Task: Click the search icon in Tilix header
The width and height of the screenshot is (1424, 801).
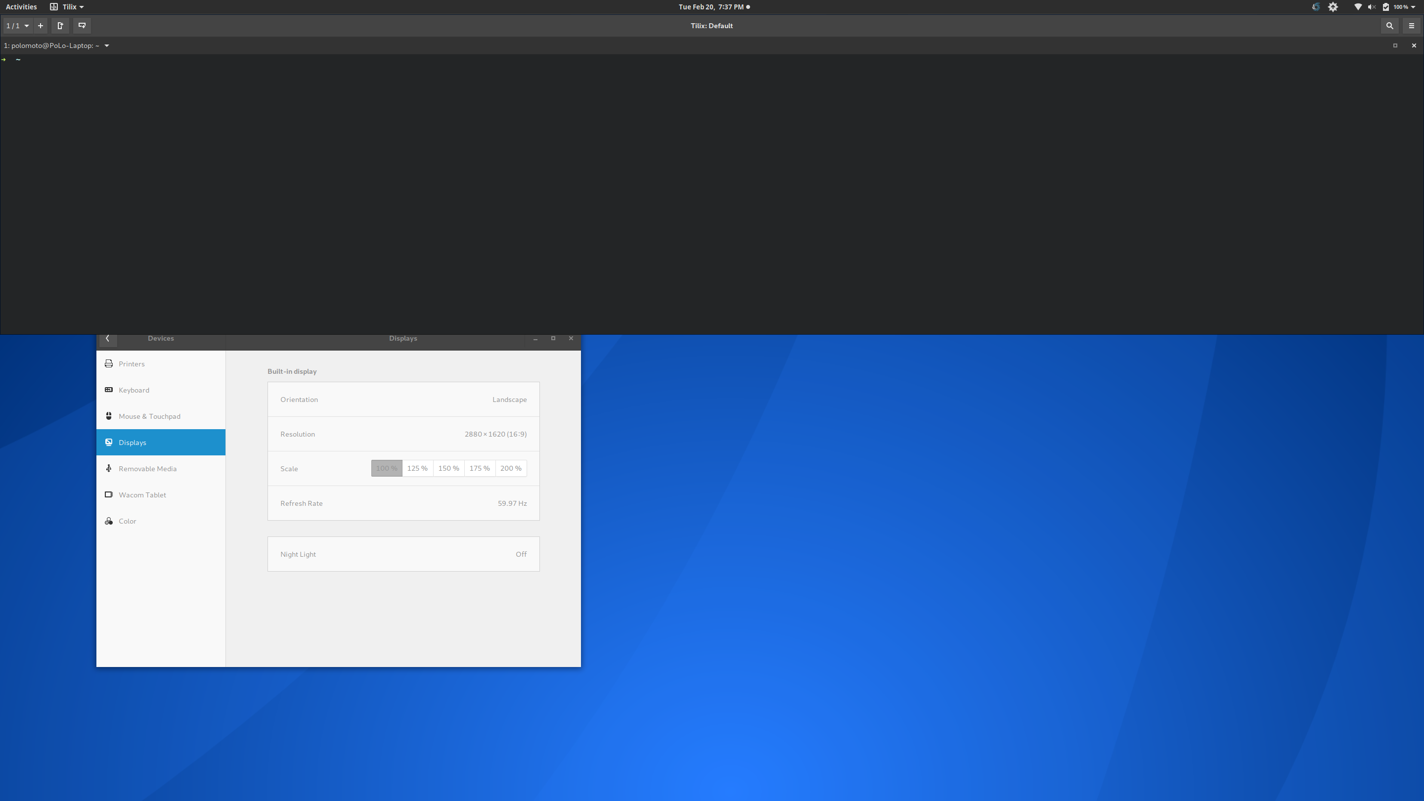Action: tap(1390, 25)
